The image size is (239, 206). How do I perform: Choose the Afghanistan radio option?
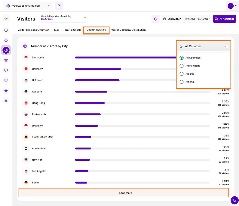click(x=182, y=66)
